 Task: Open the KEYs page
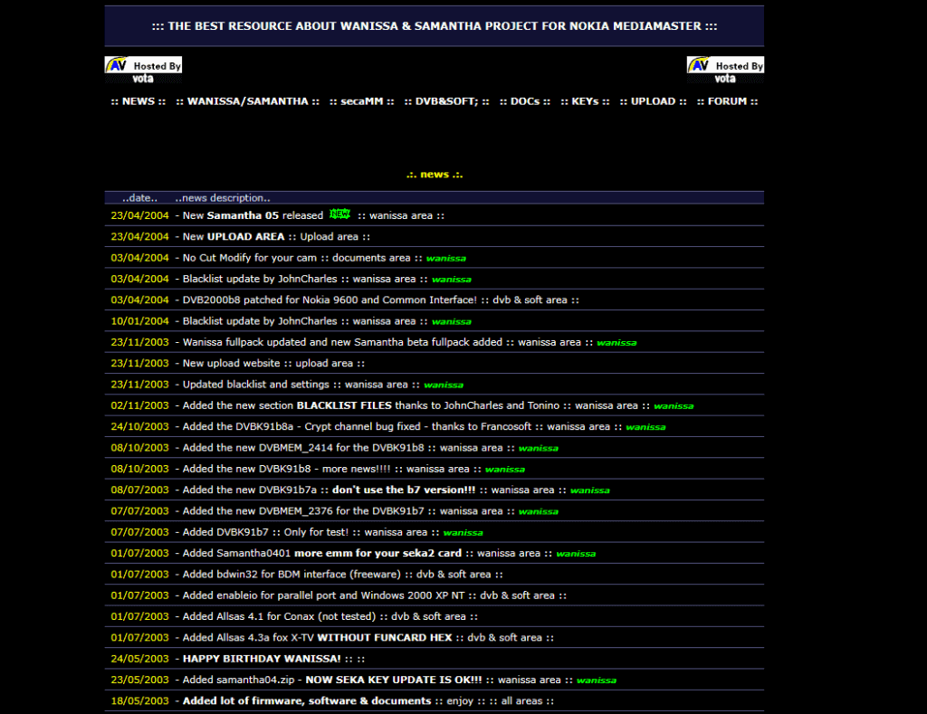click(585, 101)
